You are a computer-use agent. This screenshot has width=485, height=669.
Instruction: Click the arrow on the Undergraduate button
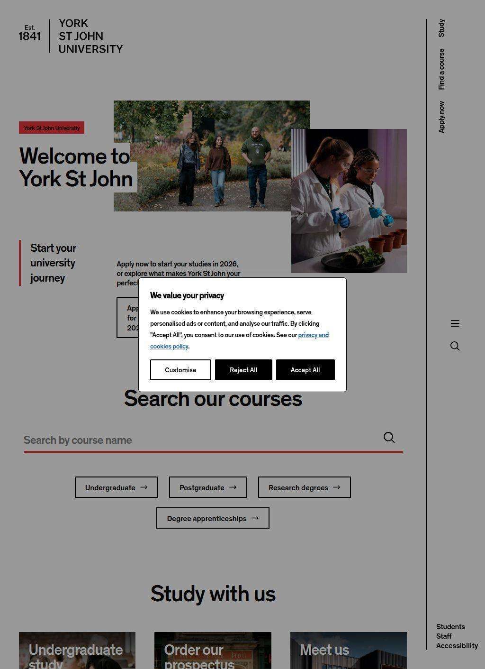[x=144, y=487]
